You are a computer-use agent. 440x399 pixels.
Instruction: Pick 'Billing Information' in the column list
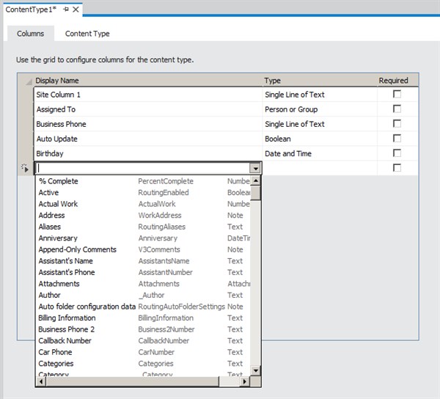click(x=67, y=318)
